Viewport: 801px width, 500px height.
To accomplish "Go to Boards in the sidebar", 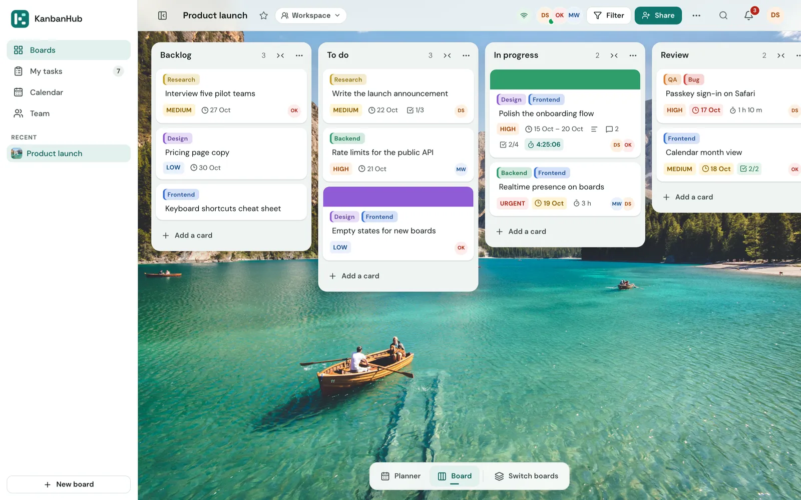I will (x=69, y=50).
